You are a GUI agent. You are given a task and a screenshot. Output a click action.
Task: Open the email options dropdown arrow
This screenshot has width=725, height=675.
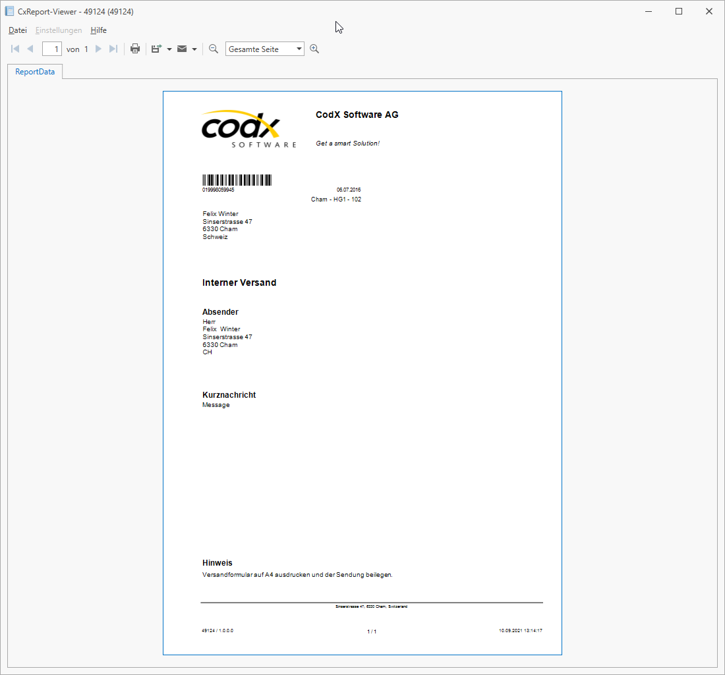pos(194,48)
